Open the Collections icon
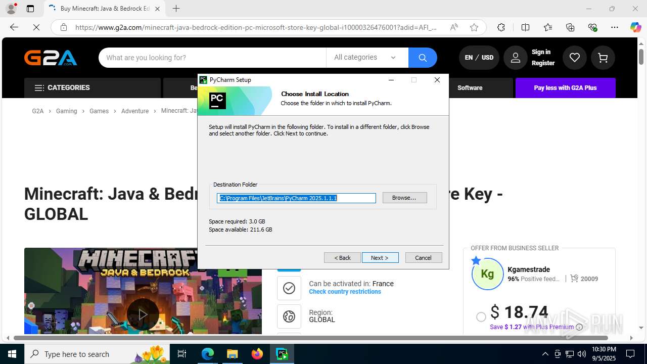Image resolution: width=647 pixels, height=364 pixels. point(570,27)
